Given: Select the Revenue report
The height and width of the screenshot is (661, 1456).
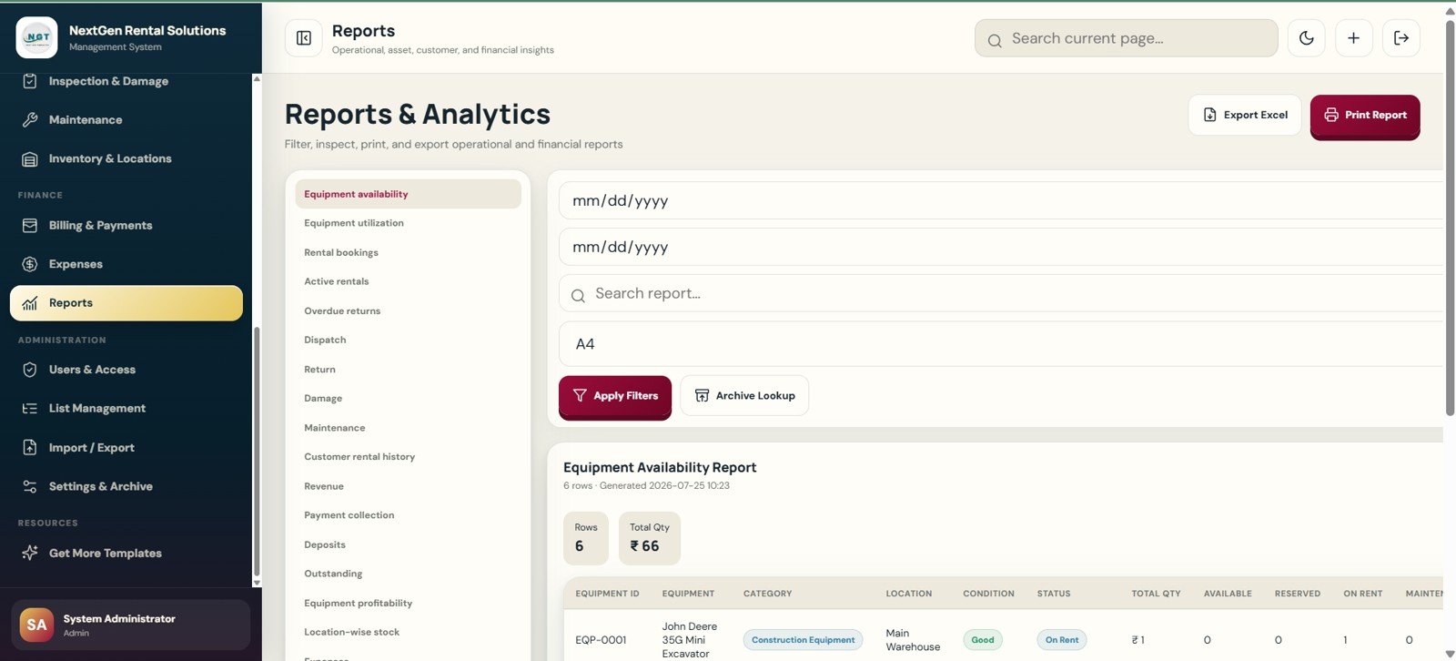Looking at the screenshot, I should [x=408, y=486].
